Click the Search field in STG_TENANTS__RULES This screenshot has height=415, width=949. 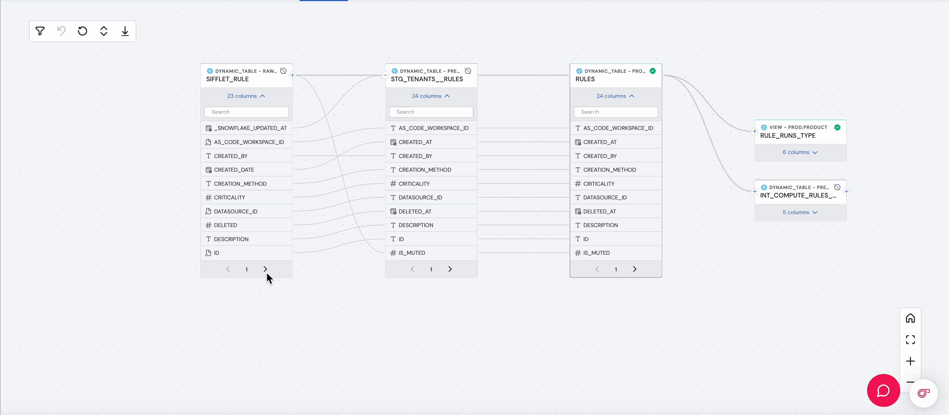pos(431,112)
